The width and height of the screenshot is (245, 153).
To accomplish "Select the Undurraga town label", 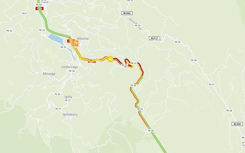I will click(70, 67).
